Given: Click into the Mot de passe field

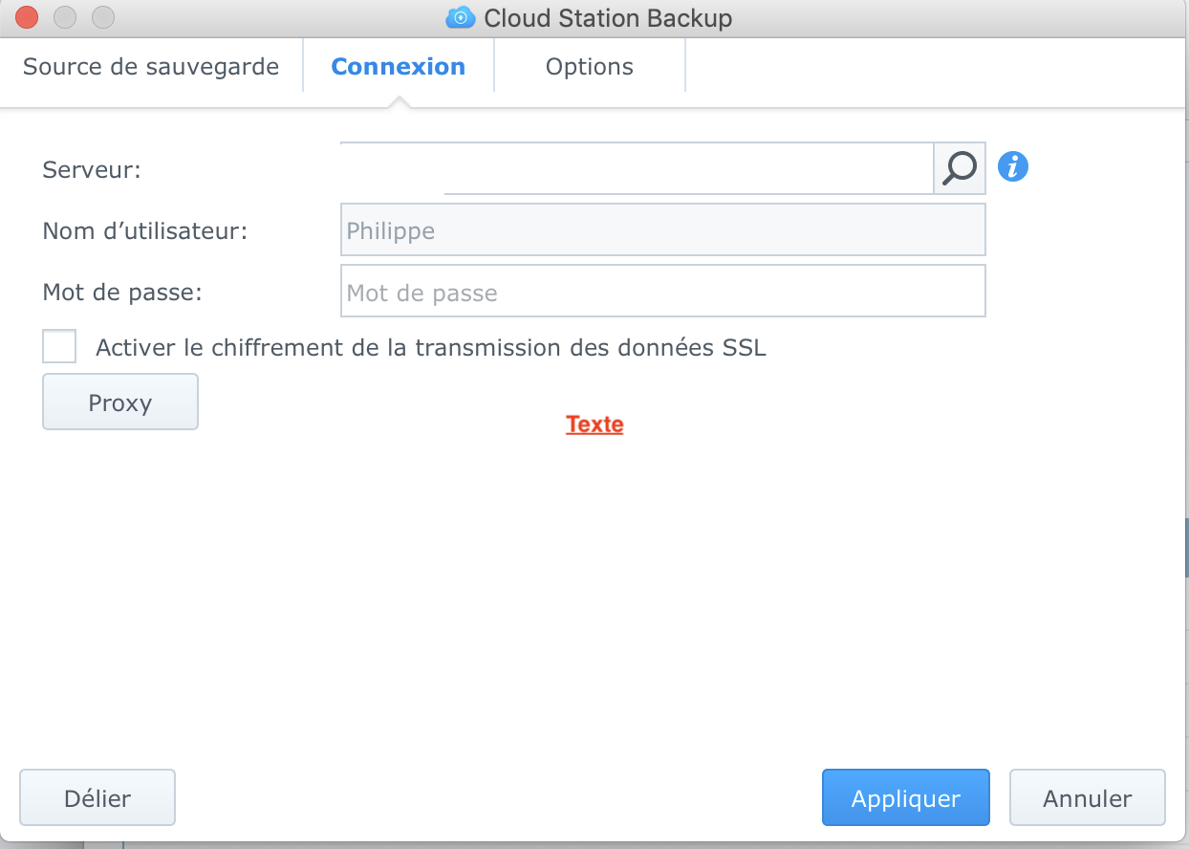Looking at the screenshot, I should [662, 292].
